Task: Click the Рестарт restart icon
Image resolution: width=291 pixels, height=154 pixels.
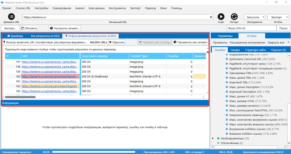Action: pos(234,17)
